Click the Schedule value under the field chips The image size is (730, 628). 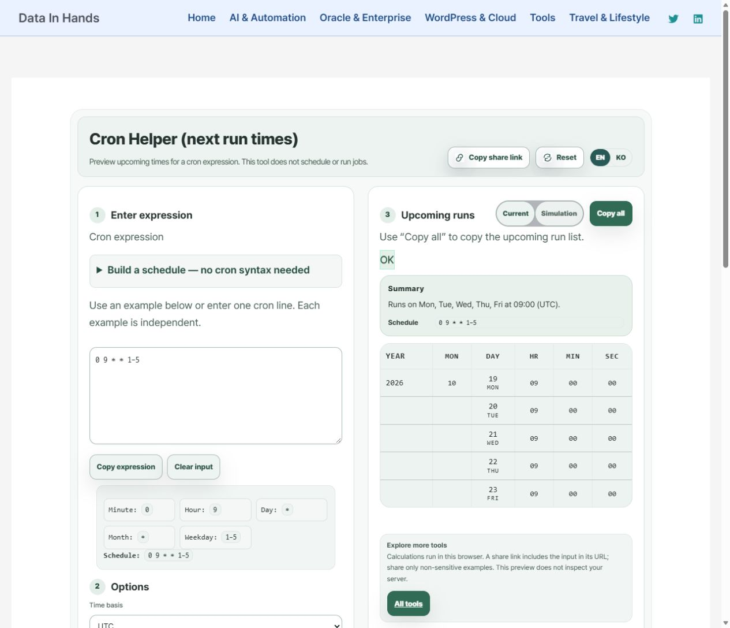click(x=169, y=555)
